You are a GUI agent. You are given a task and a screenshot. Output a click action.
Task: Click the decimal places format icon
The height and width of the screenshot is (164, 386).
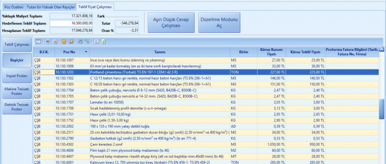(80, 41)
